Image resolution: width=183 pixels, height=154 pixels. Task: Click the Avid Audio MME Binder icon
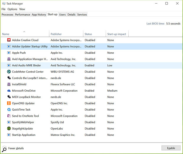tap(9, 66)
